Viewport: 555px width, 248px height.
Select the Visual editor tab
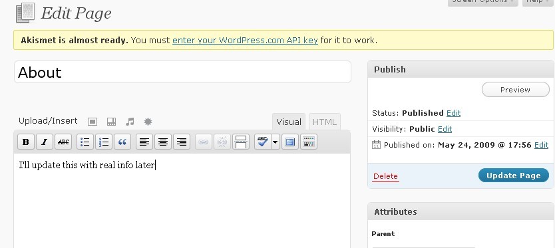tap(289, 122)
